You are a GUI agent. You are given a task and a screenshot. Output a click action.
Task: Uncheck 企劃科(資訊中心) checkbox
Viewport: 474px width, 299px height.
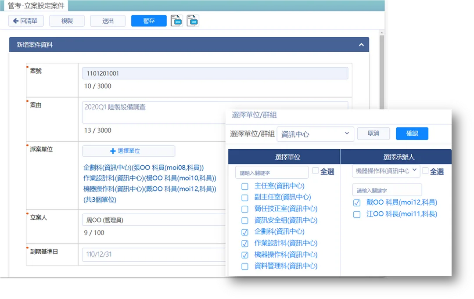(245, 232)
